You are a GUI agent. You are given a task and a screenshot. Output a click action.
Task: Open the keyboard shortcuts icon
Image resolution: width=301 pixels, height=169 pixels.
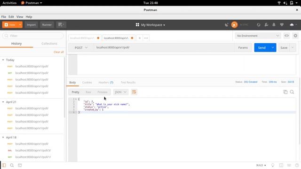point(289,165)
